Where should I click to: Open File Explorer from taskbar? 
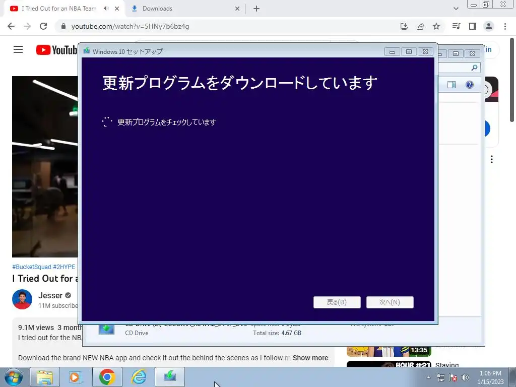pyautogui.click(x=45, y=377)
